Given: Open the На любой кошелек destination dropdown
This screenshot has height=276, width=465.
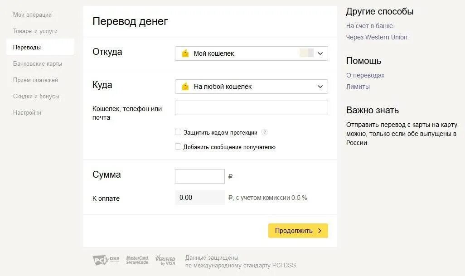Looking at the screenshot, I should click(x=320, y=87).
